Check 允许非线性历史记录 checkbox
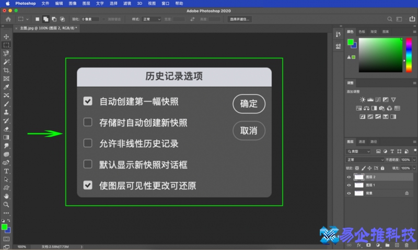418x250 pixels. 88,143
